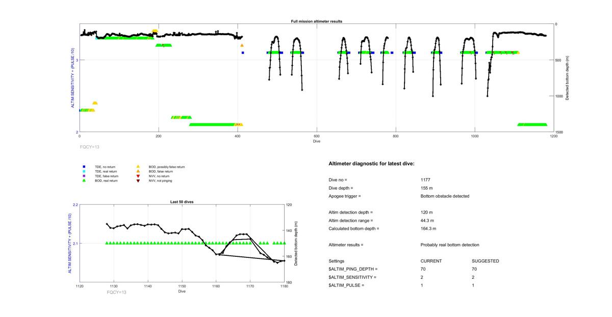Click the 'Calculated bottom depth =' label
The width and height of the screenshot is (612, 317).
354,229
